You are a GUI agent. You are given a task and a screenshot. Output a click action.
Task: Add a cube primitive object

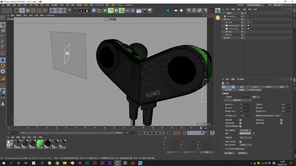point(94,11)
